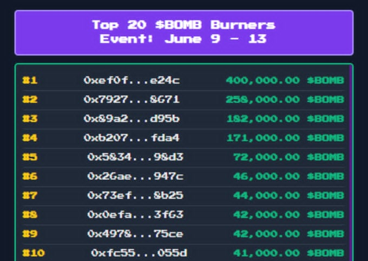The image size is (368, 261).
Task: Click the "Top 20 $BOMB Burners" title
Action: [x=184, y=25]
